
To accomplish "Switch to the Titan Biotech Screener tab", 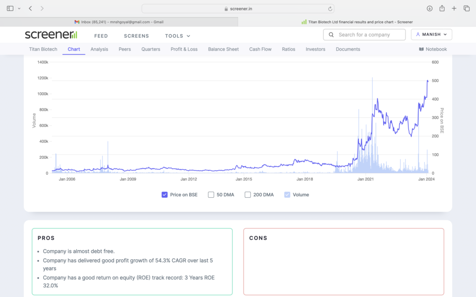I will point(357,22).
